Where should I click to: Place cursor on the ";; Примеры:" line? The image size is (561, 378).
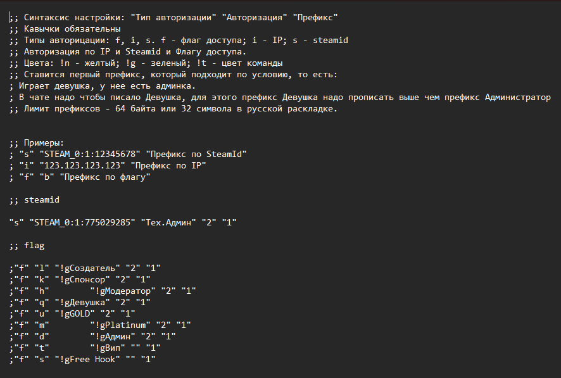click(37, 143)
